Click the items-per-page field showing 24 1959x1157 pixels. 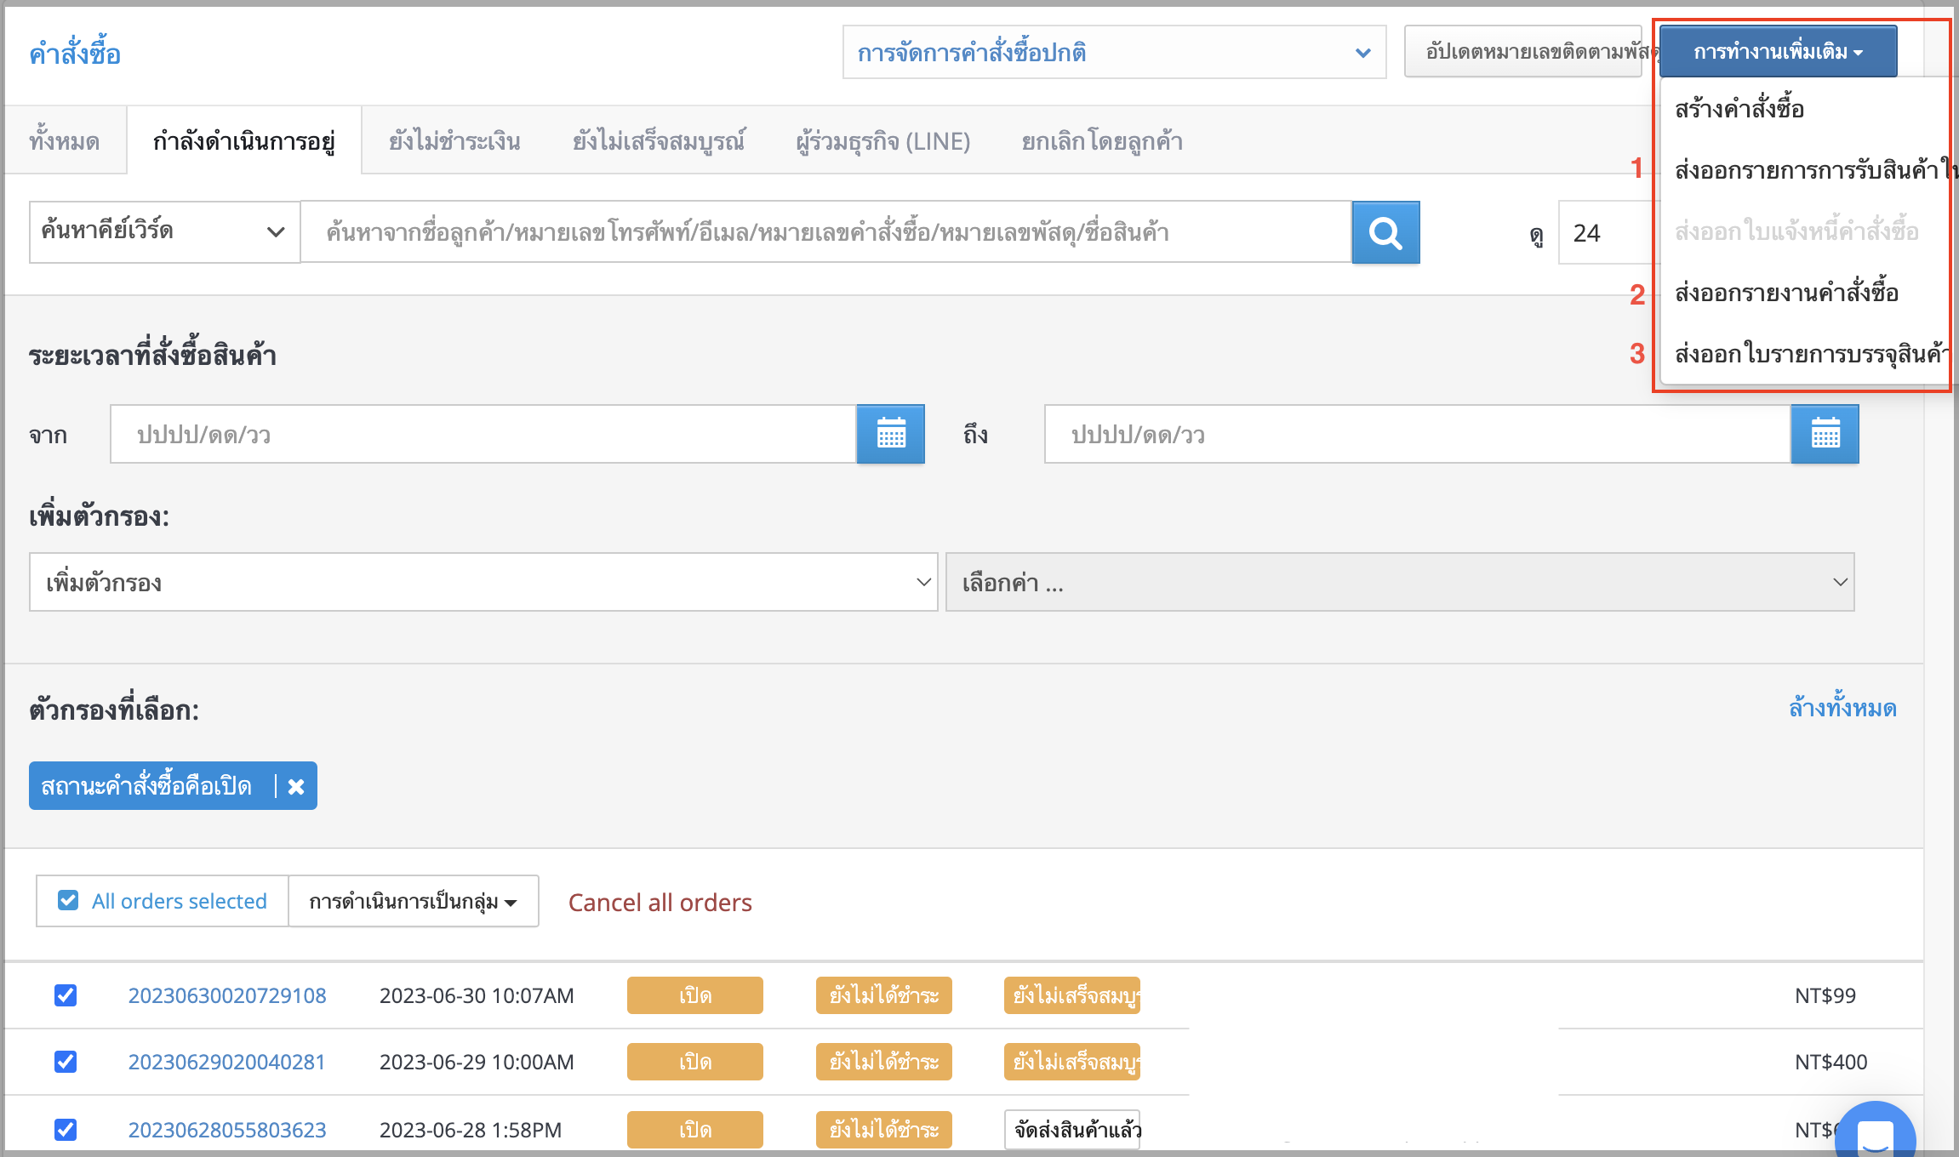(1608, 232)
